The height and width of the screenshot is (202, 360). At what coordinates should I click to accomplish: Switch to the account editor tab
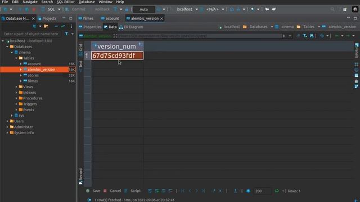(x=110, y=19)
